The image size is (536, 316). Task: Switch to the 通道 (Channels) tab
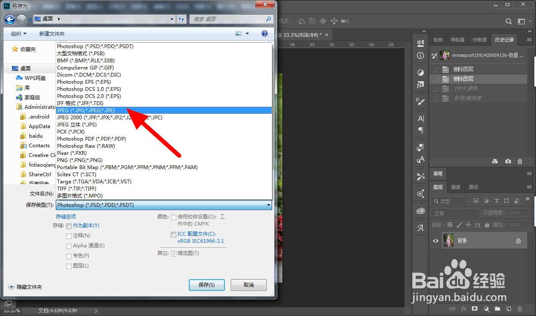click(456, 187)
